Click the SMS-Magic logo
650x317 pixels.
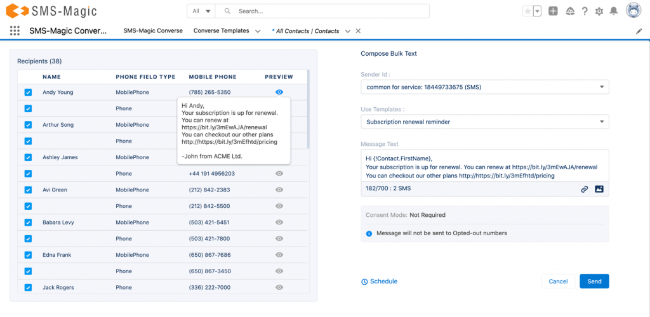51,11
